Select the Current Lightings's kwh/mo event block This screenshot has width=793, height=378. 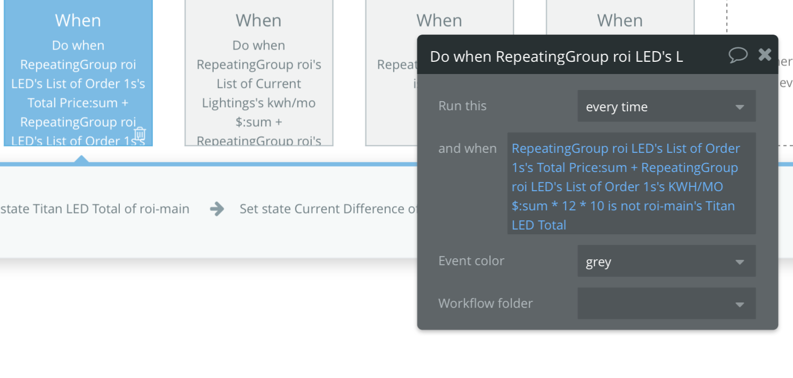(x=259, y=75)
